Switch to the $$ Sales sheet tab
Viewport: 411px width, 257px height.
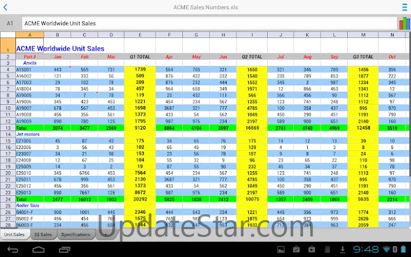(x=43, y=234)
